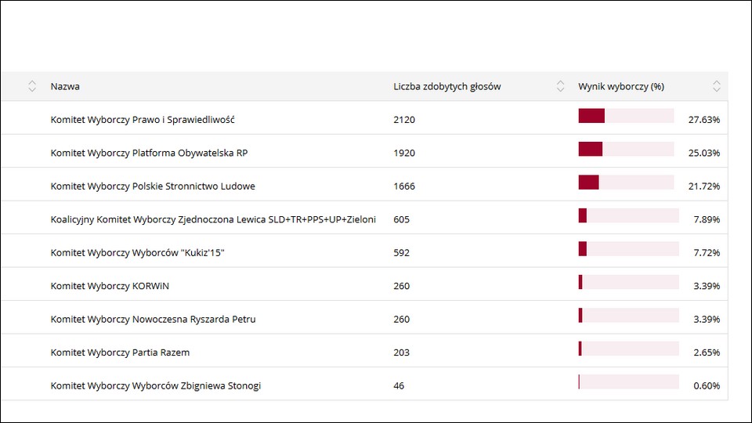This screenshot has width=752, height=423.
Task: Click the result bar showing 27.63%
Action: pos(626,116)
